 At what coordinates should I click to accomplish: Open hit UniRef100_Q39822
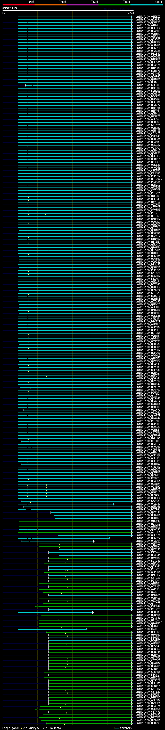coord(148,680)
